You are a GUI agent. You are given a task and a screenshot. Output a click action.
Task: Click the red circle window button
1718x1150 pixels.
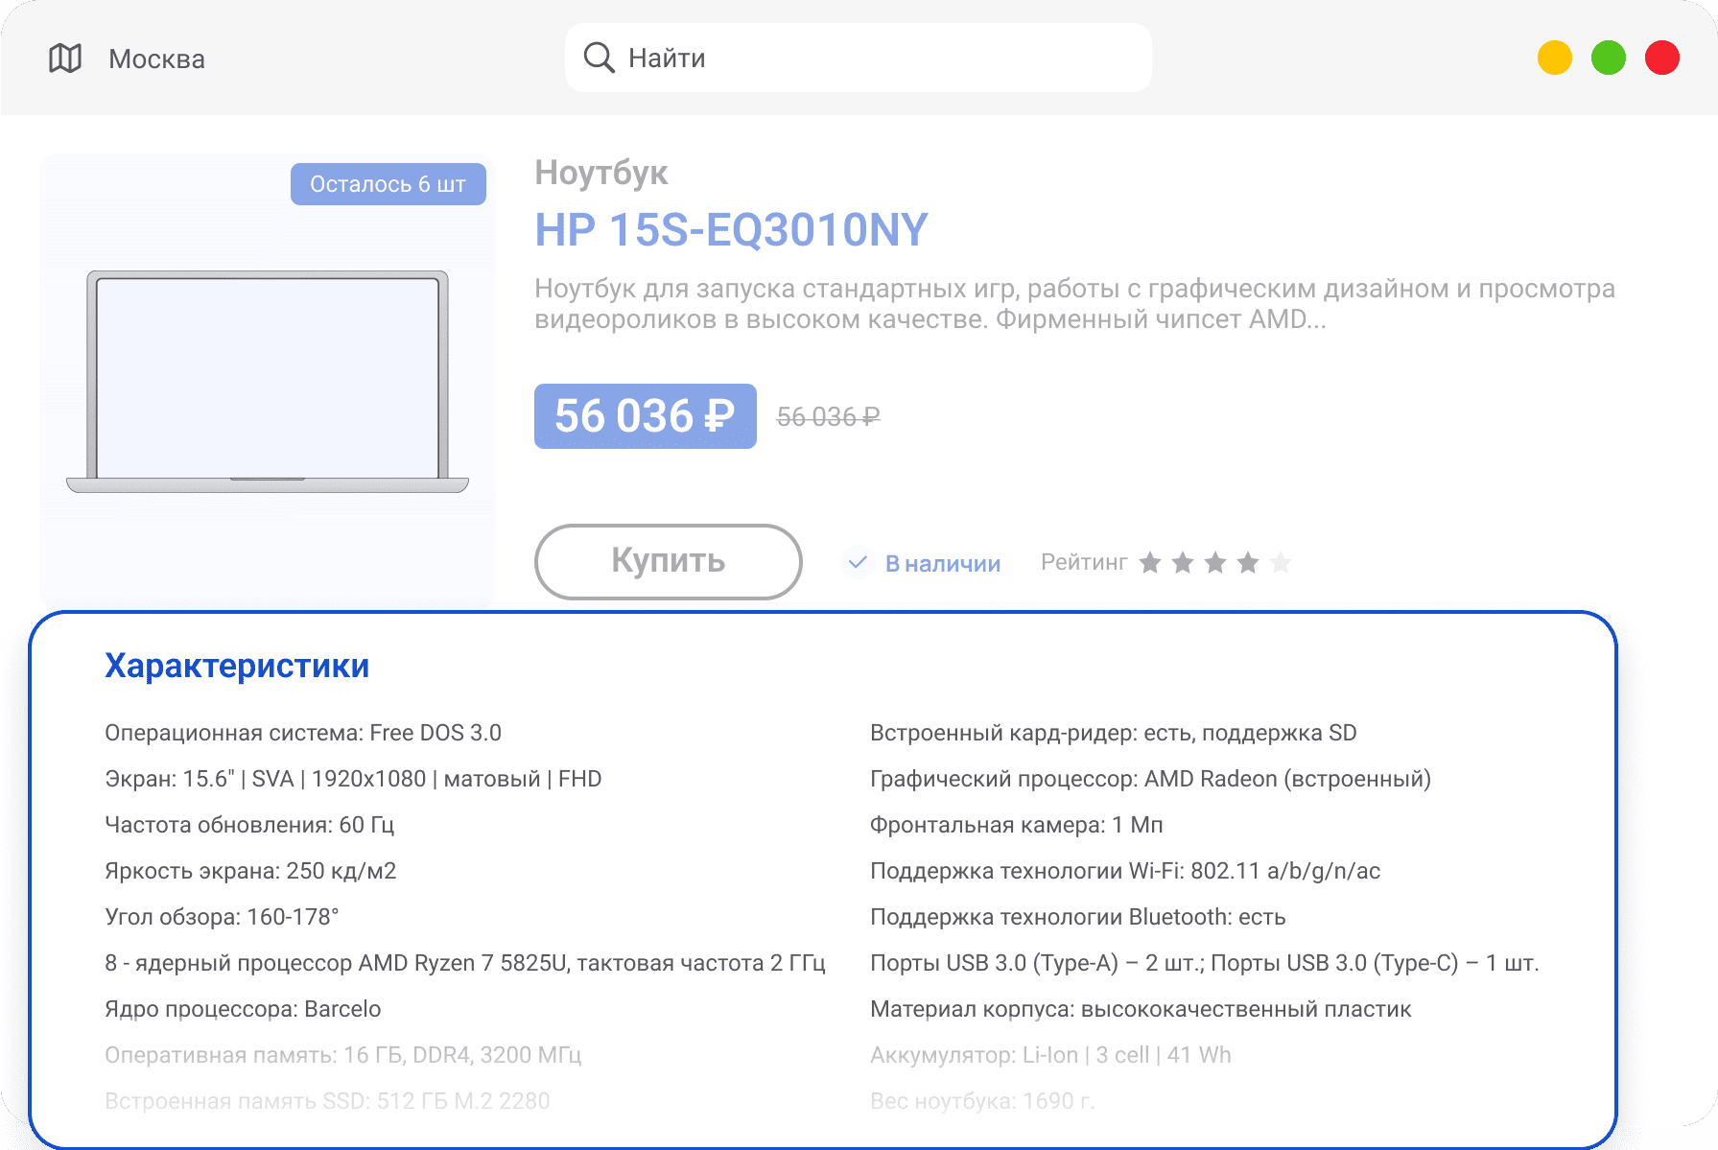click(x=1662, y=58)
